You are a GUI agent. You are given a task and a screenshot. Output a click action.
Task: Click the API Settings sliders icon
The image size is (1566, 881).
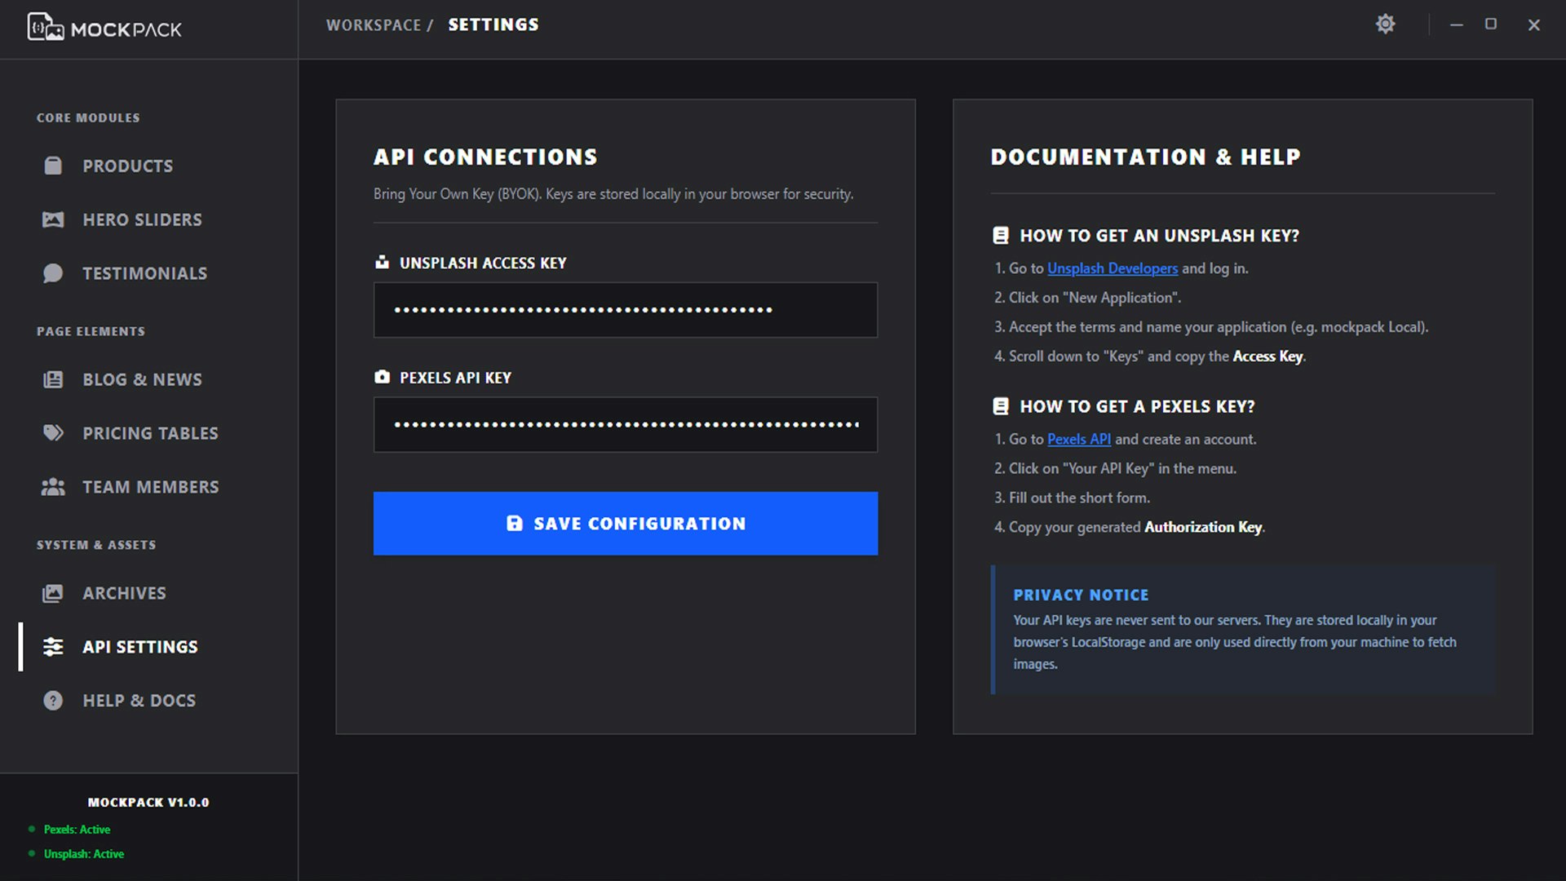pos(53,647)
